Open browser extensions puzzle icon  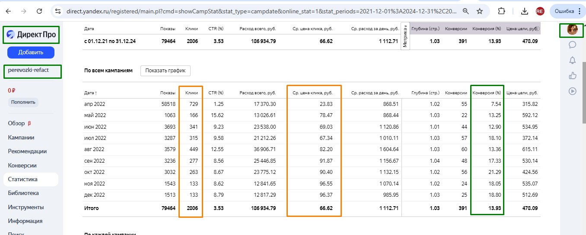coord(502,11)
